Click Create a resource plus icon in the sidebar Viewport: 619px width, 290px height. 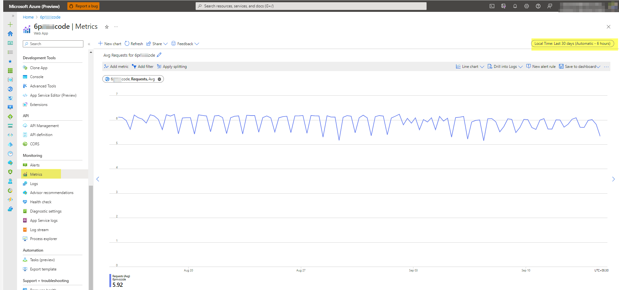click(x=10, y=24)
